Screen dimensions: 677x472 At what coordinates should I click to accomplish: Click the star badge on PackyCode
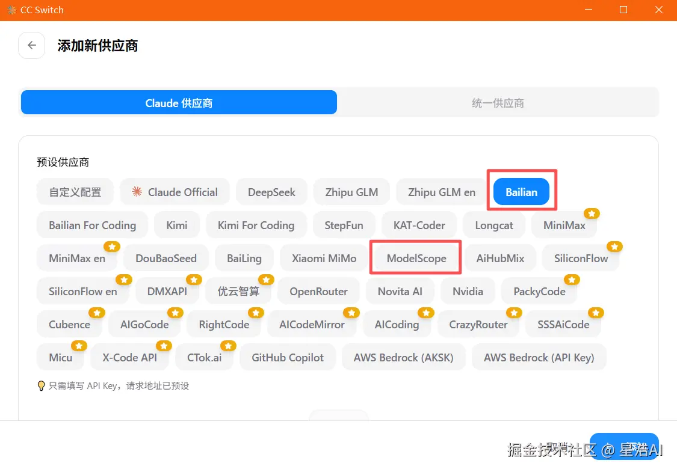click(x=572, y=280)
